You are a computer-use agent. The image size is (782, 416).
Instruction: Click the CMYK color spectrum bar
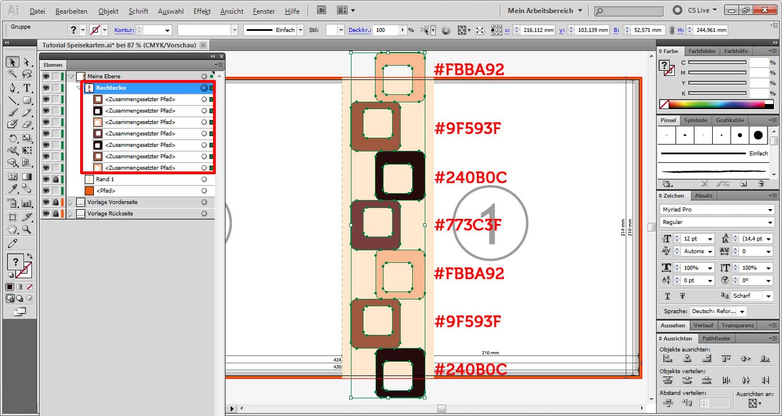[716, 105]
